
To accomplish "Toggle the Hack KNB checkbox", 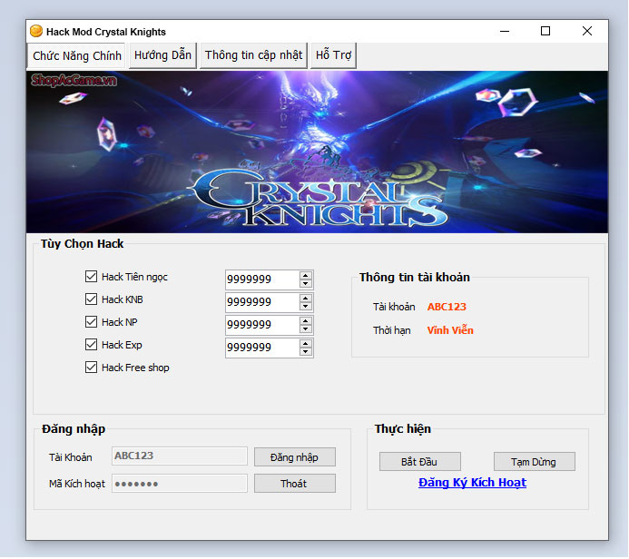I will coord(91,299).
